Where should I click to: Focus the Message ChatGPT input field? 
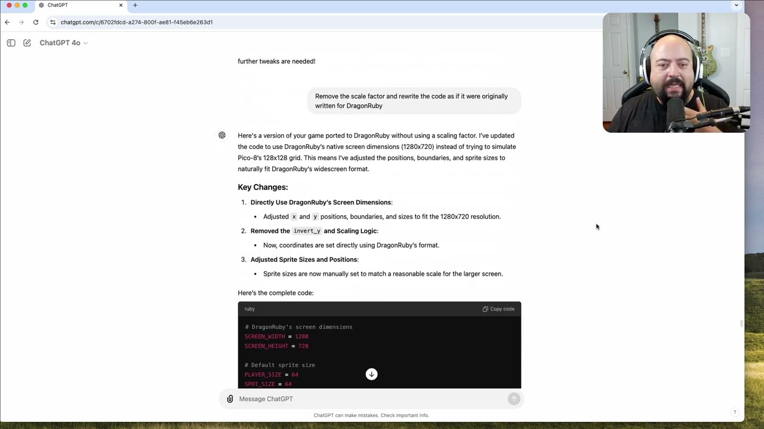tap(370, 399)
